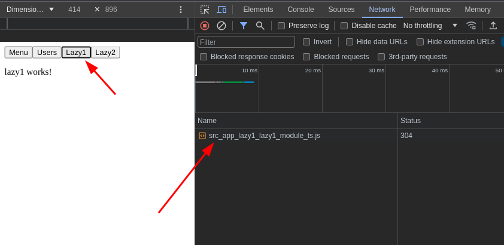
Task: Open the No throttling dropdown
Action: [x=430, y=26]
